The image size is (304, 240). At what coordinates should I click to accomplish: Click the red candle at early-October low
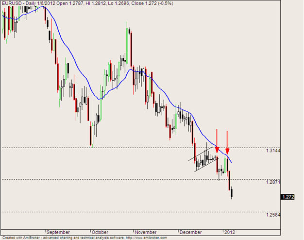point(90,135)
